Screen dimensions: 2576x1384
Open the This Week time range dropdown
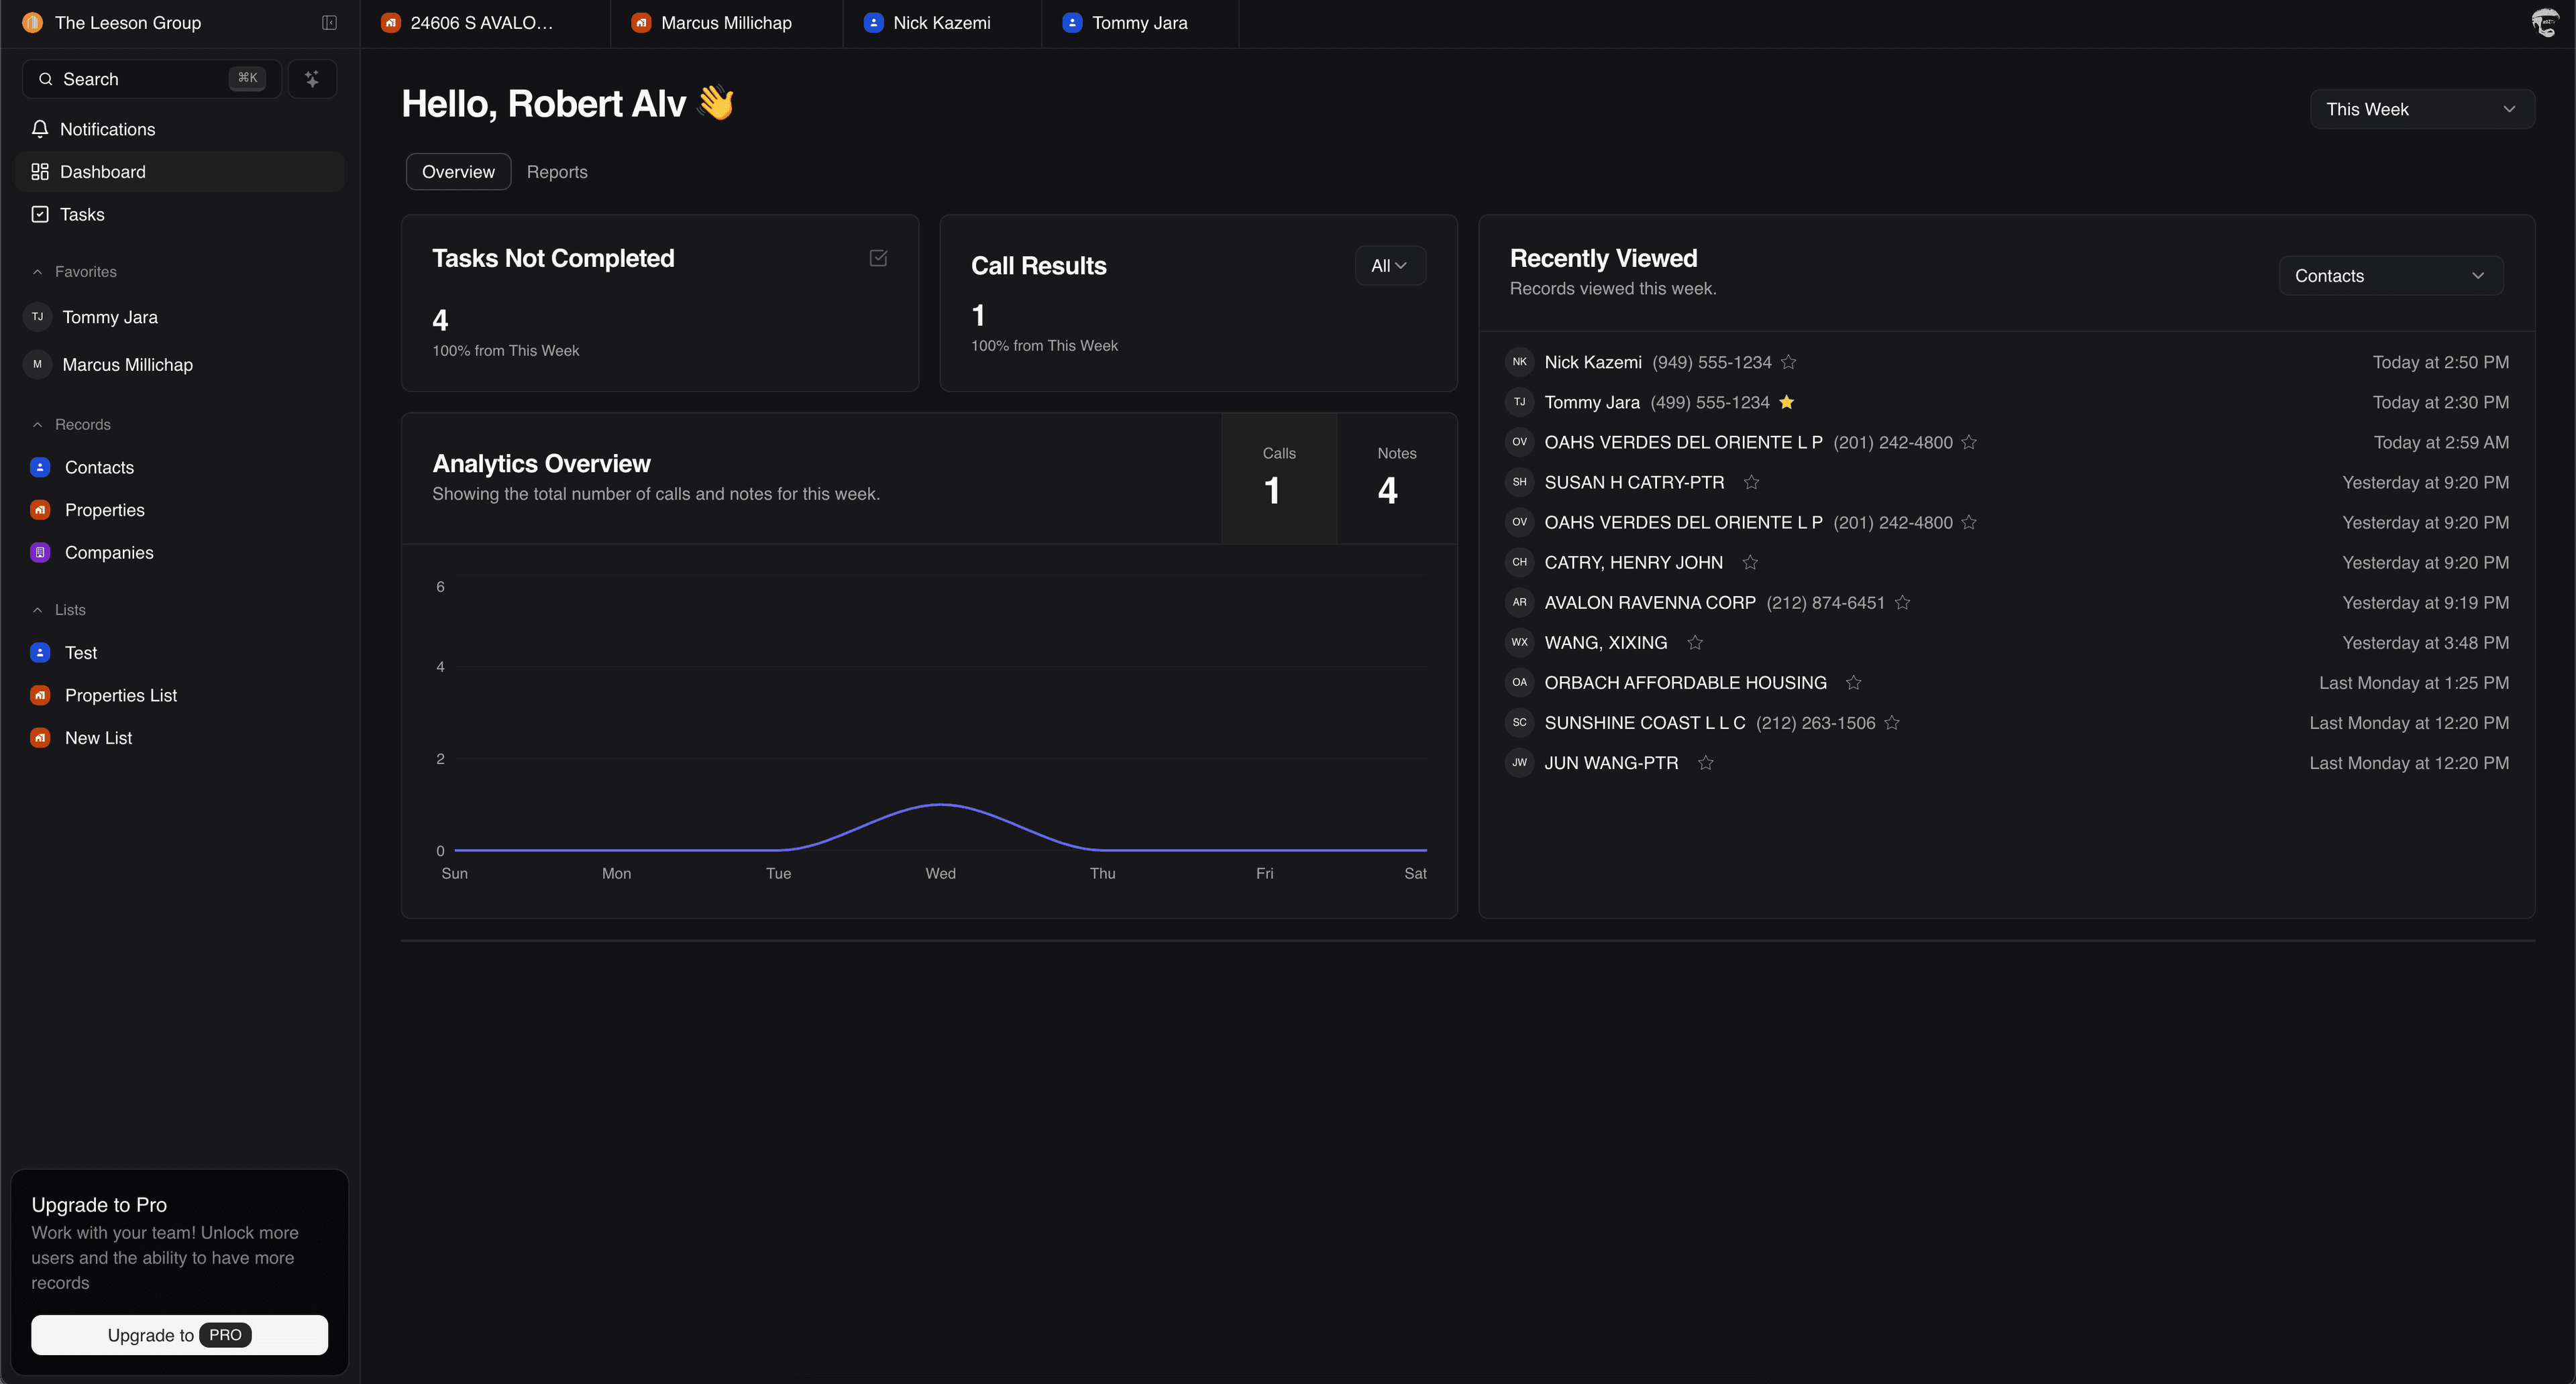coord(2422,109)
